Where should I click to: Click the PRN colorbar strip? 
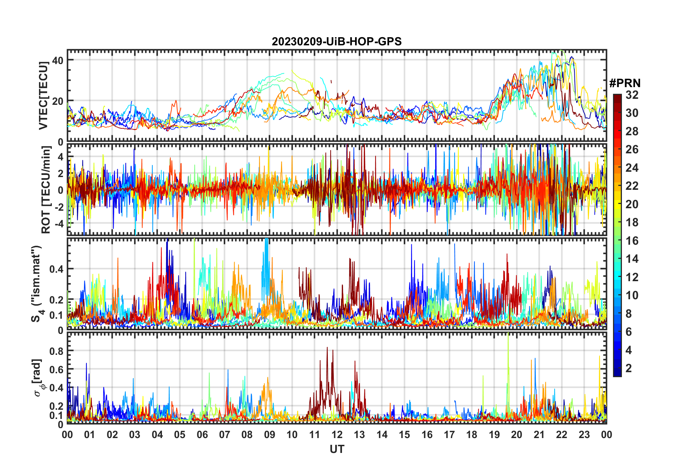(617, 235)
